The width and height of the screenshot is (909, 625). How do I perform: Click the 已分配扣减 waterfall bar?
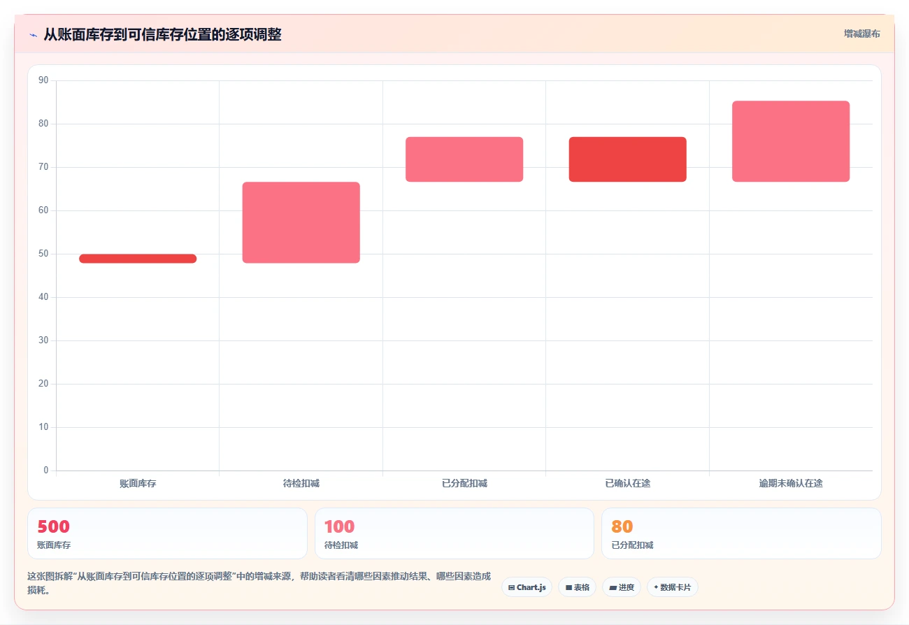pos(464,159)
